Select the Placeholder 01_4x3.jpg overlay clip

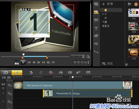tap(88, 93)
